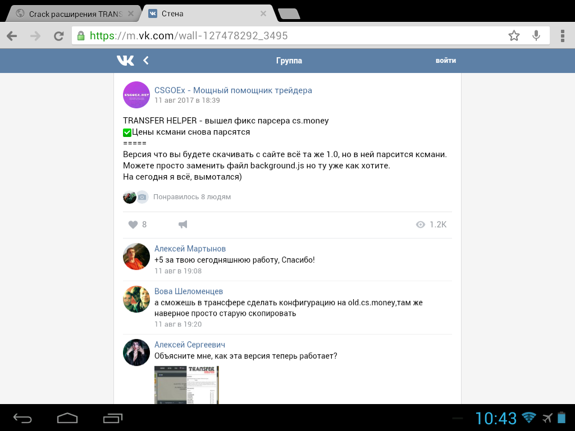Tap the VK header back chevron
Image resolution: width=575 pixels, height=431 pixels.
pyautogui.click(x=146, y=61)
